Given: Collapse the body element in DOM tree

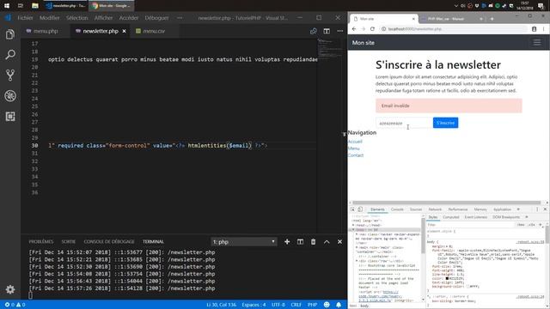Looking at the screenshot, I should (353, 230).
